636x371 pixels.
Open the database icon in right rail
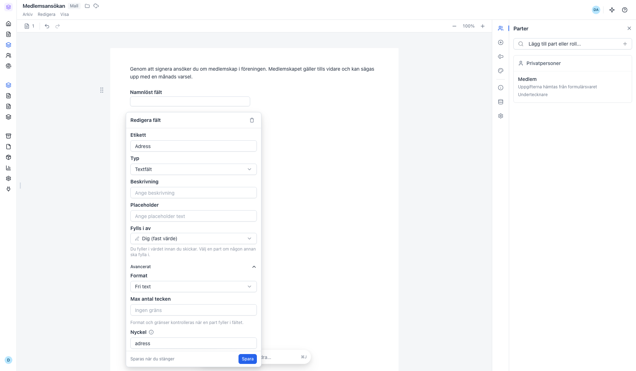(501, 102)
